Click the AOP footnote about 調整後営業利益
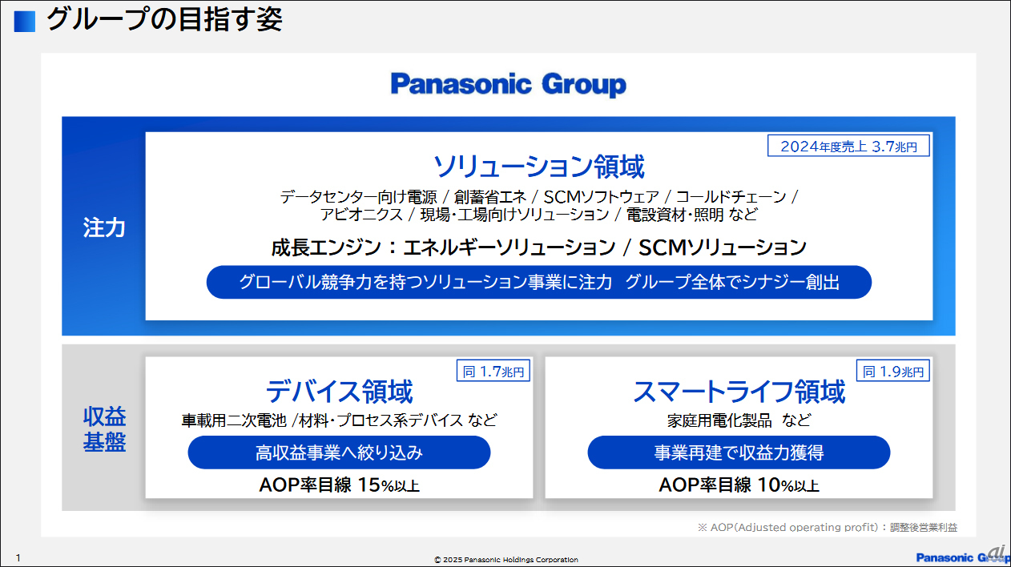This screenshot has height=567, width=1011. click(x=828, y=527)
